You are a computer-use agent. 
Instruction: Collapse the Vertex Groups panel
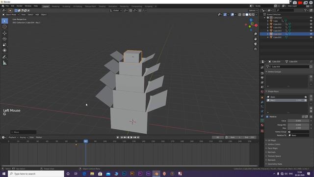pos(266,72)
